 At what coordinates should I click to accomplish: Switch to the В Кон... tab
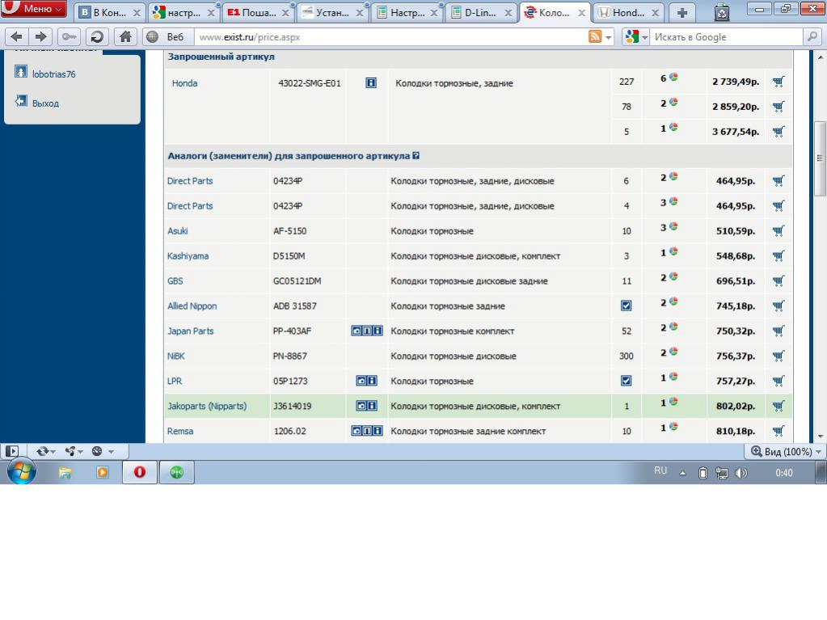[x=108, y=13]
